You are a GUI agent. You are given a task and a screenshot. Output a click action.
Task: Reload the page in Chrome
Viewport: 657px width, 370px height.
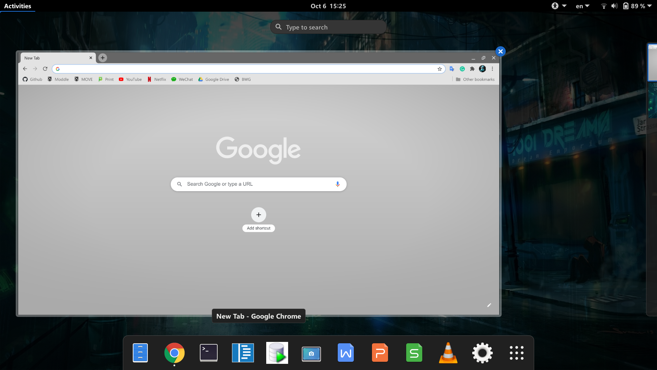45,69
